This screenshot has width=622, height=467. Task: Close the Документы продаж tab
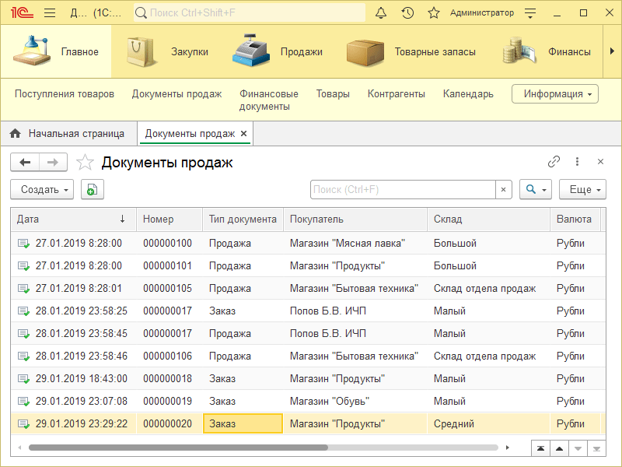244,133
